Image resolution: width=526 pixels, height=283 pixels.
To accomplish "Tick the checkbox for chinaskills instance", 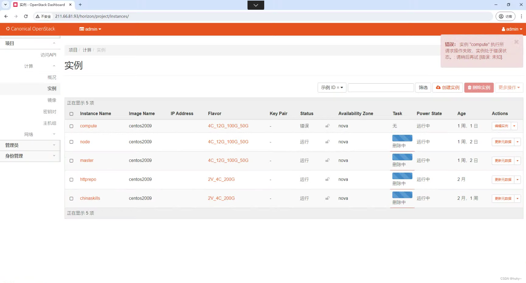I will tap(71, 198).
